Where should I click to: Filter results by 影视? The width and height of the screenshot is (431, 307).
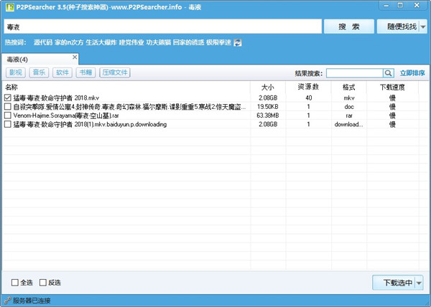16,72
